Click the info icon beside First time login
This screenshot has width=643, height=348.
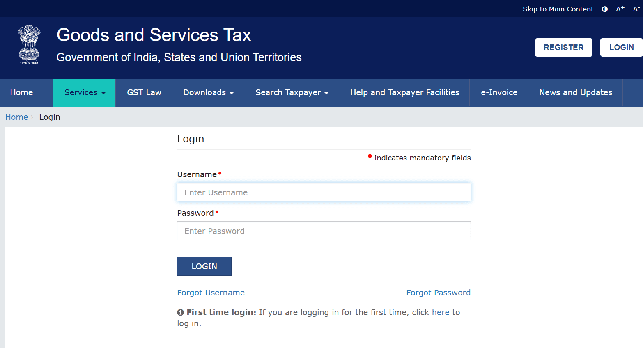click(180, 312)
